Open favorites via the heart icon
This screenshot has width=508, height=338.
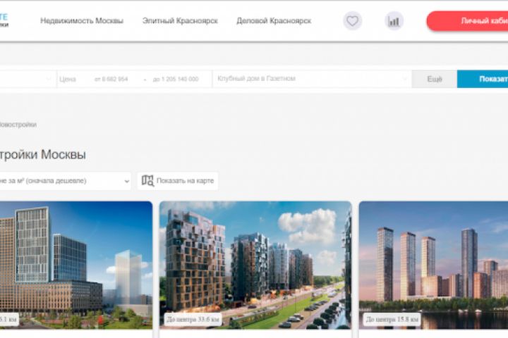[353, 21]
